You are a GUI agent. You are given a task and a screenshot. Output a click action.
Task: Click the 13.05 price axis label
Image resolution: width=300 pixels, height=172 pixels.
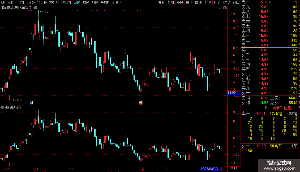point(234,93)
